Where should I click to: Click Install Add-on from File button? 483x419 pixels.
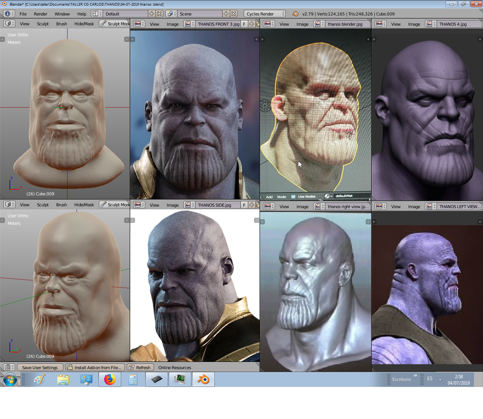(x=94, y=367)
